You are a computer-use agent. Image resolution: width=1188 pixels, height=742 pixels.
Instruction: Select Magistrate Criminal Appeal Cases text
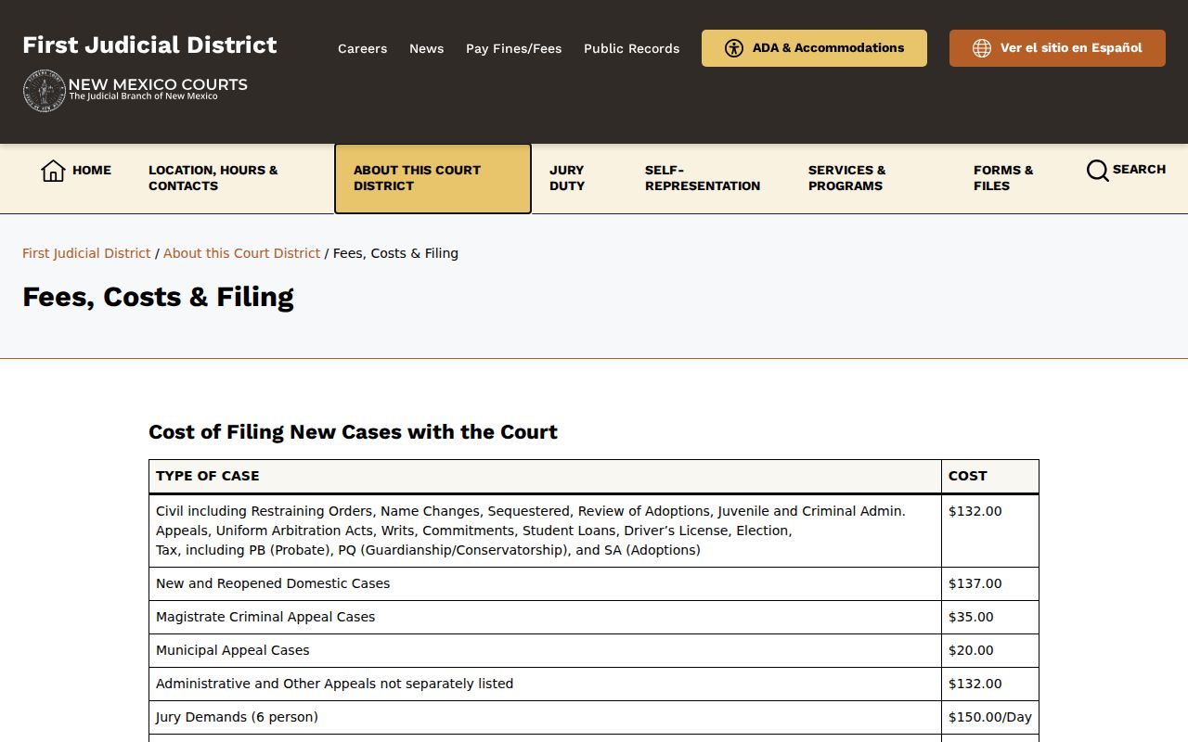point(265,617)
